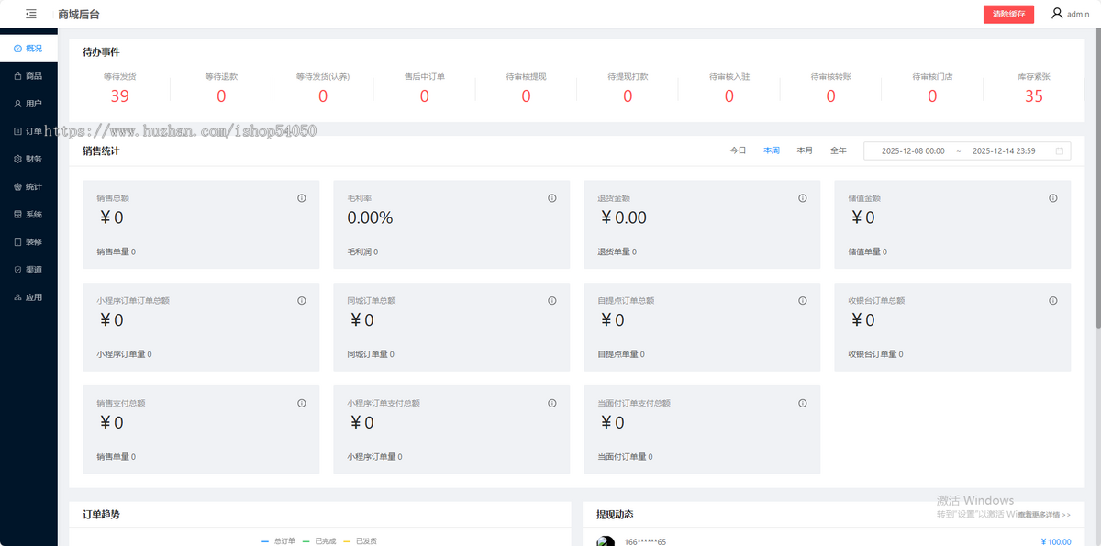Click the 清除缓存 button

coord(1008,14)
